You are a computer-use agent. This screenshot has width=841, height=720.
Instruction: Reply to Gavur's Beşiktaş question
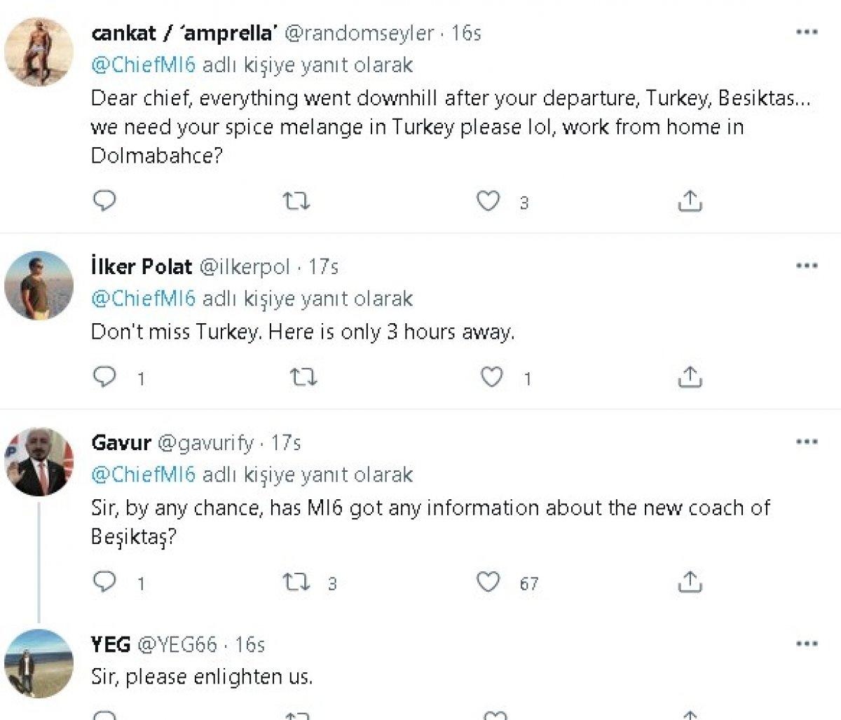coord(105,581)
